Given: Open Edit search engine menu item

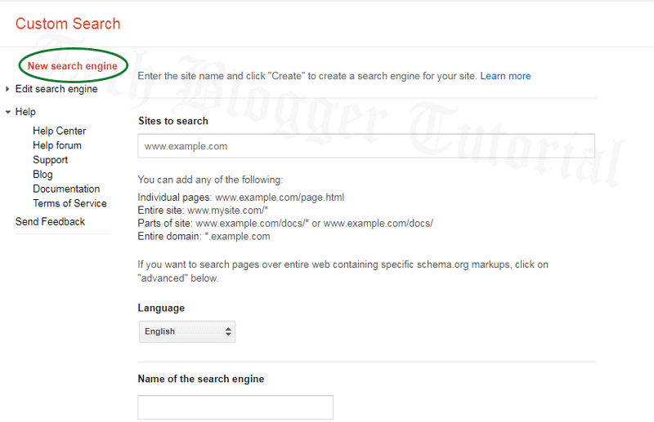Looking at the screenshot, I should pos(56,89).
